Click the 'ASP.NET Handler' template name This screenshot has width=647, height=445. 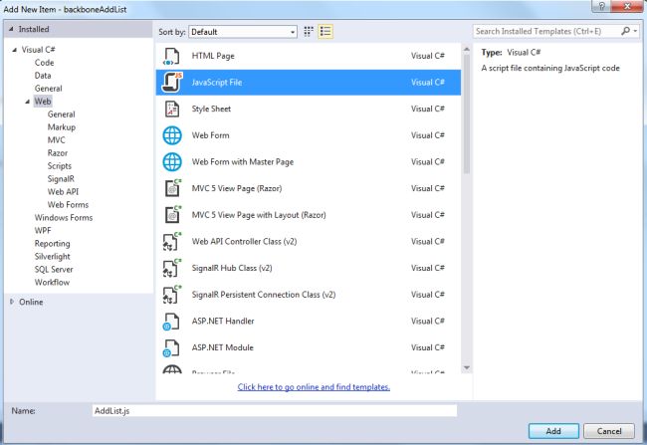coord(223,322)
